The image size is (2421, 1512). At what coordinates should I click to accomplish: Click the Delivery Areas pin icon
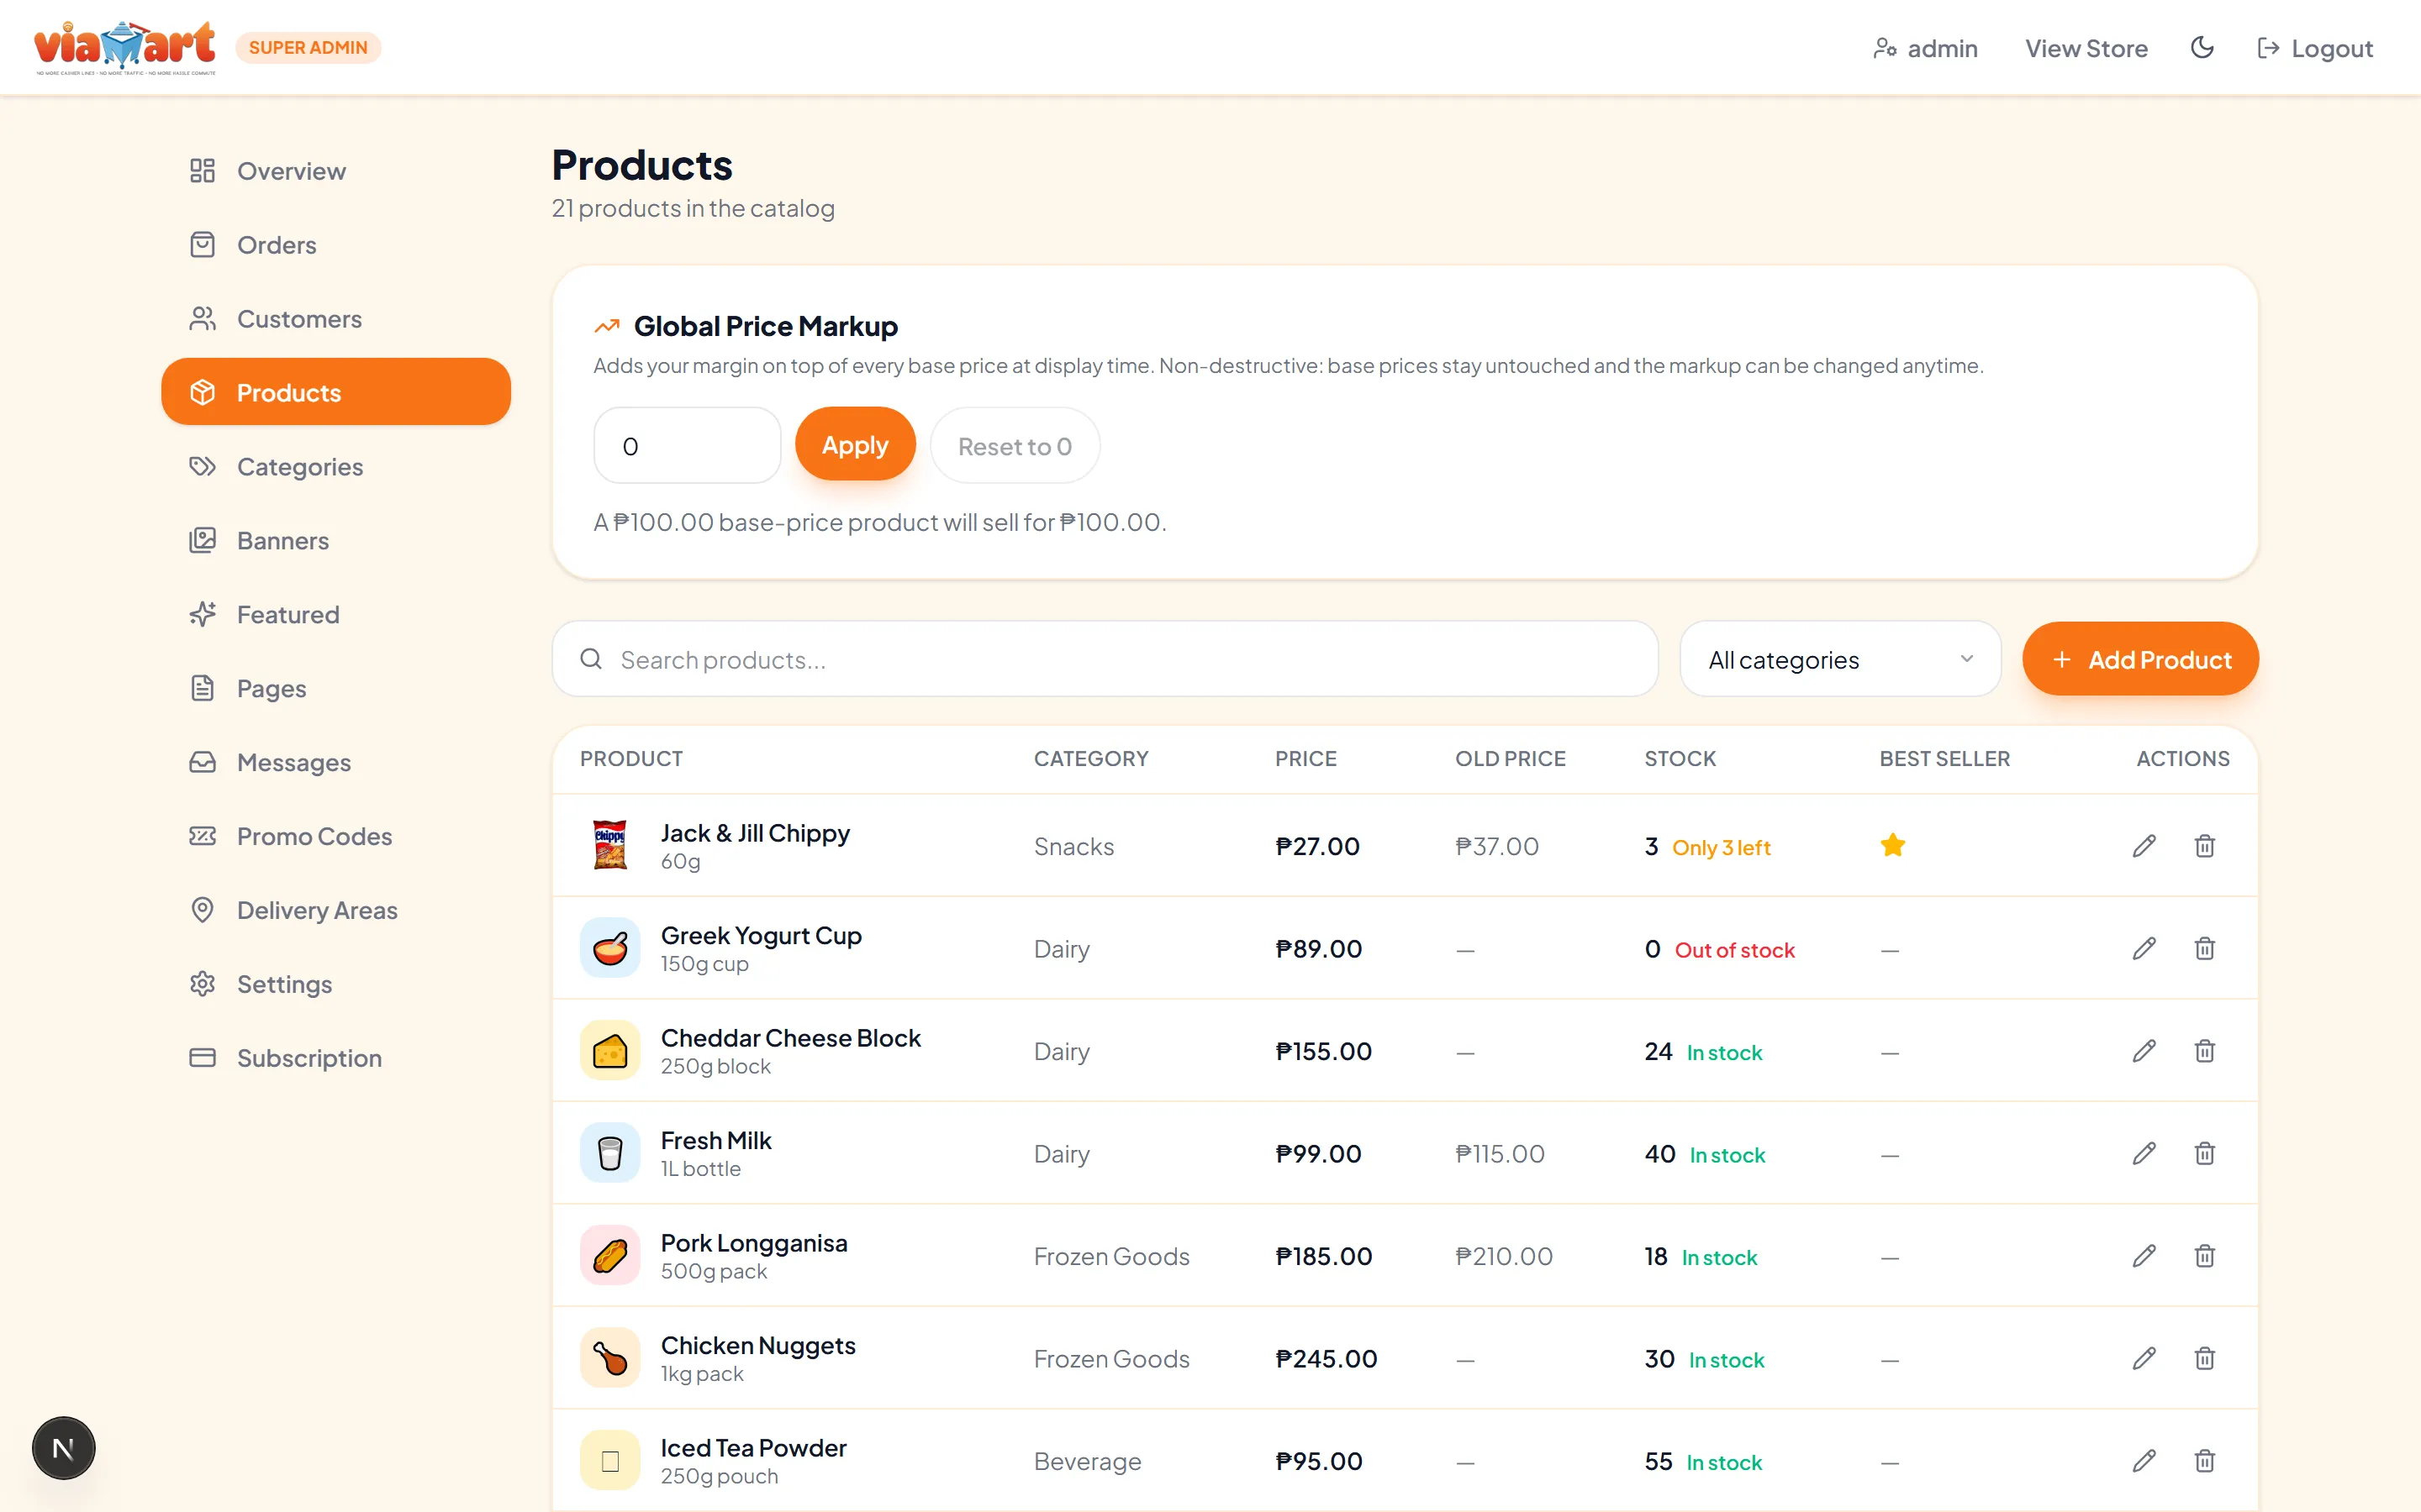click(202, 910)
